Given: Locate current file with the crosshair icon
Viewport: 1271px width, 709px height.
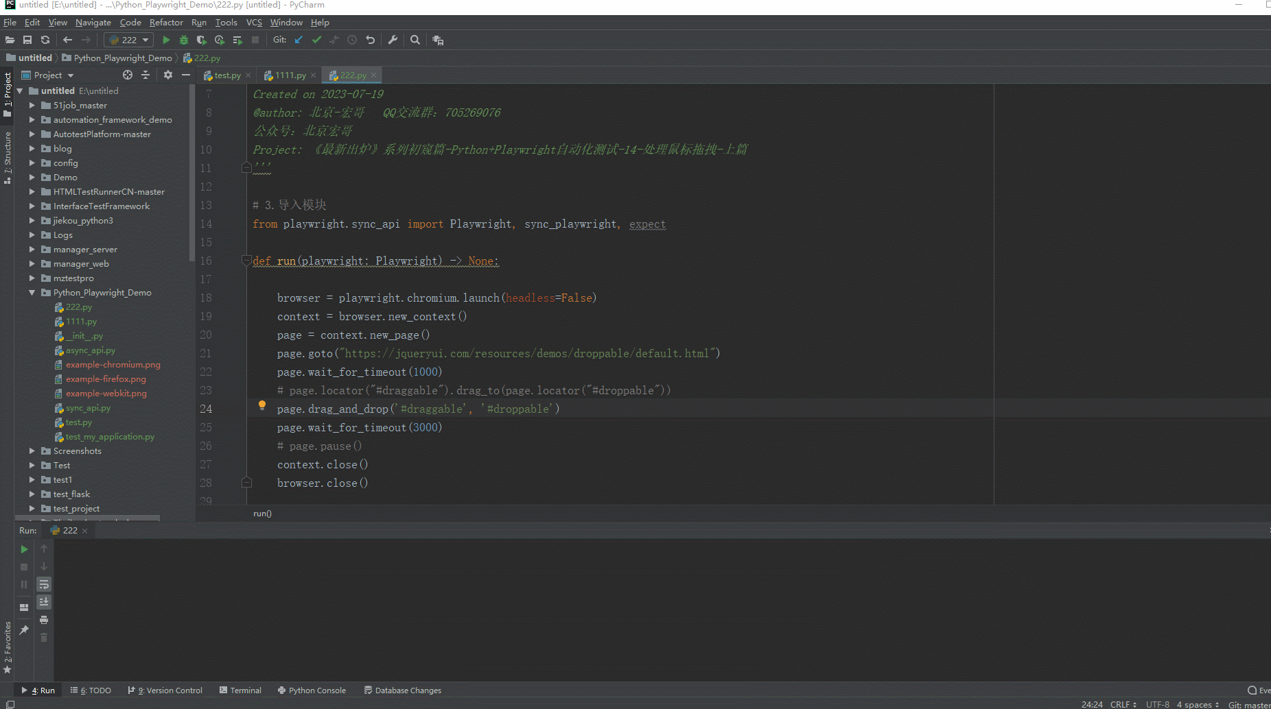Looking at the screenshot, I should [x=128, y=75].
